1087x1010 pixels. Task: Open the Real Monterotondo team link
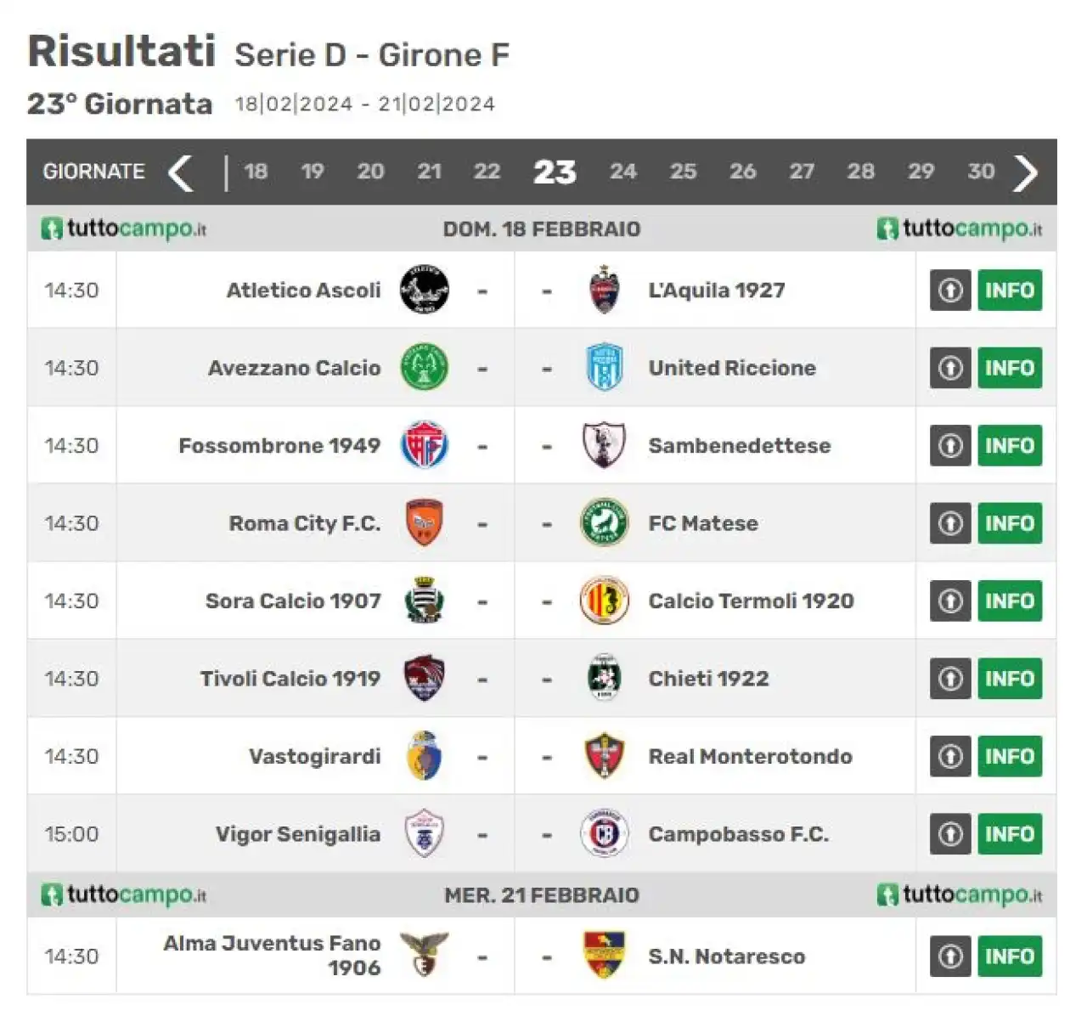pyautogui.click(x=750, y=756)
